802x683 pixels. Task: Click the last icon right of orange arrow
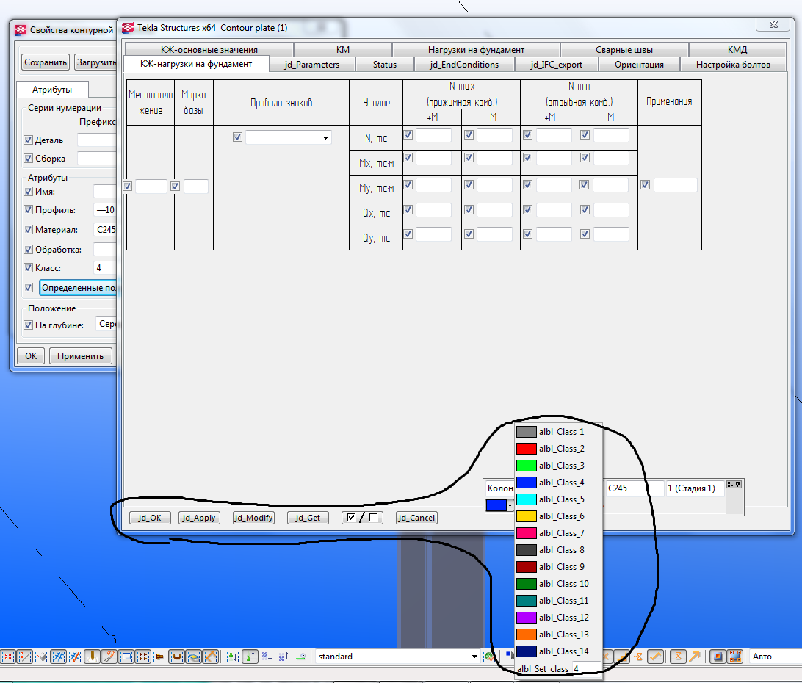click(735, 657)
